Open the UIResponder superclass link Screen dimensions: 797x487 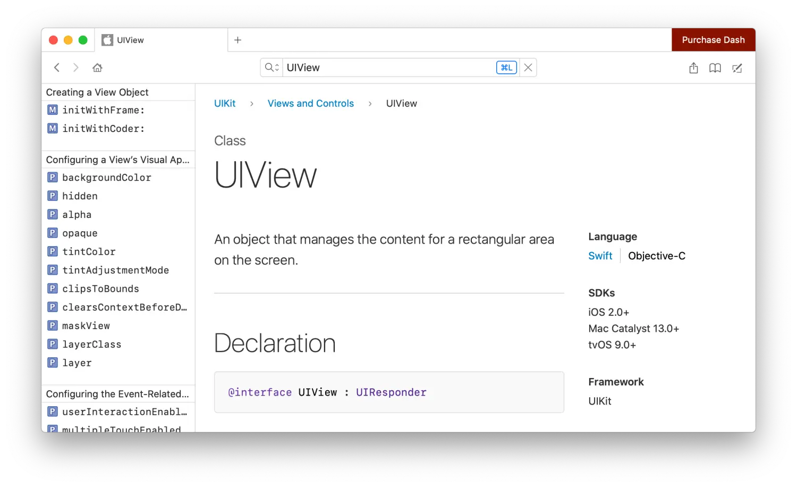pos(391,392)
